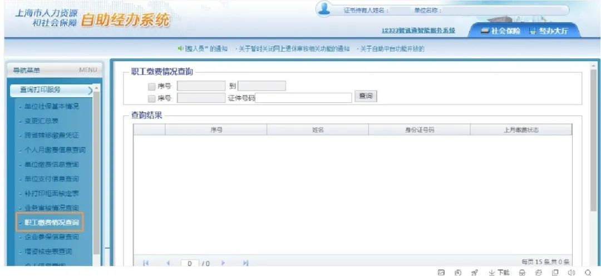Open 单位社保基本情况 in navigation menu
The image size is (601, 276).
(51, 106)
